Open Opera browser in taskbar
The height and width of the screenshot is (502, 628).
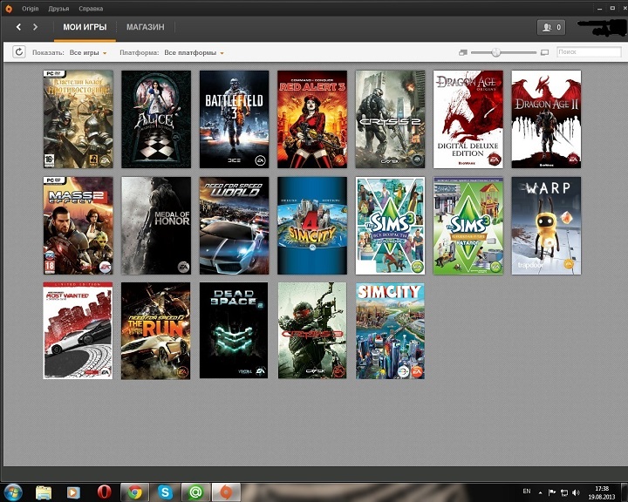(x=104, y=492)
